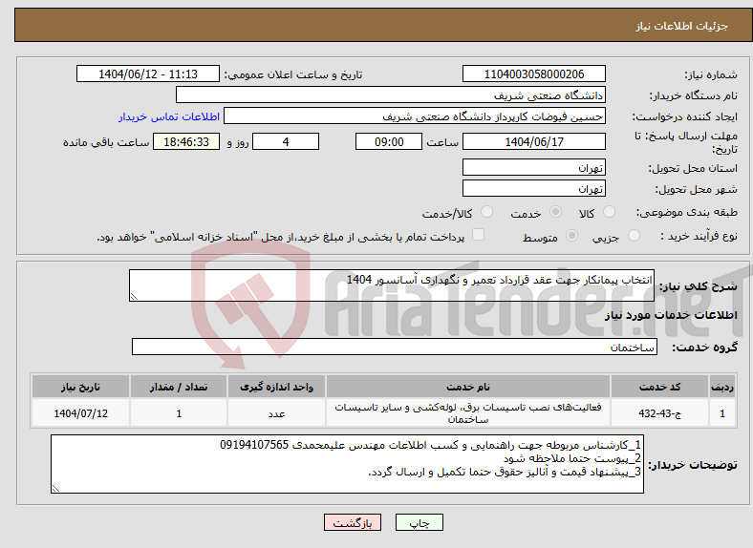Click the تعداد / مقدار column header
The width and height of the screenshot is (753, 548).
pos(179,387)
